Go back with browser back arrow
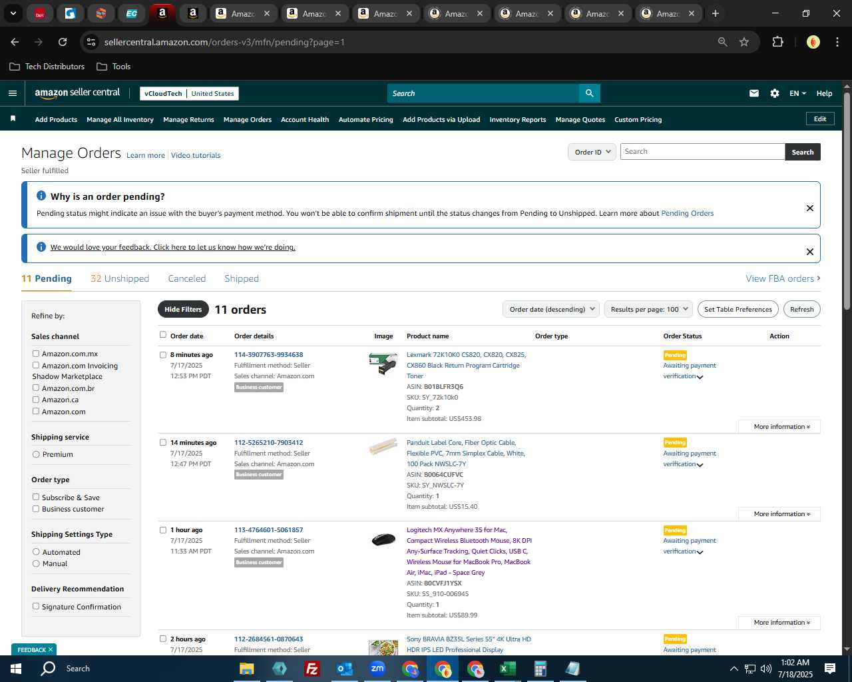The height and width of the screenshot is (682, 852). click(15, 42)
